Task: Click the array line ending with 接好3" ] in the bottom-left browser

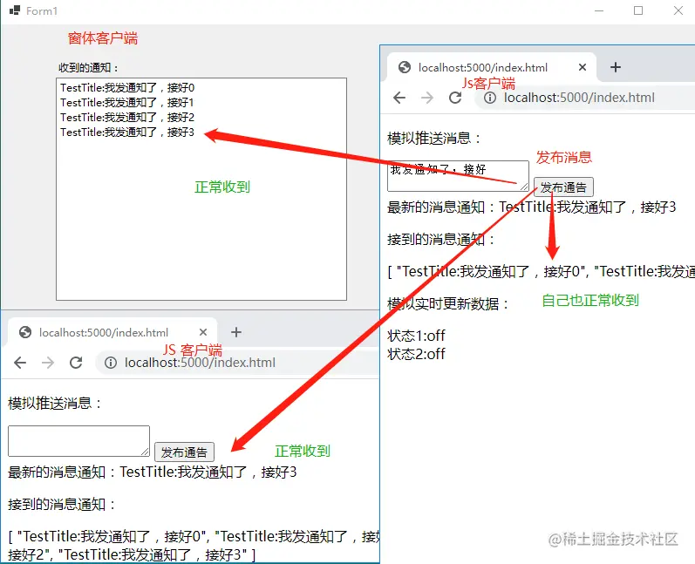Action: [x=132, y=554]
